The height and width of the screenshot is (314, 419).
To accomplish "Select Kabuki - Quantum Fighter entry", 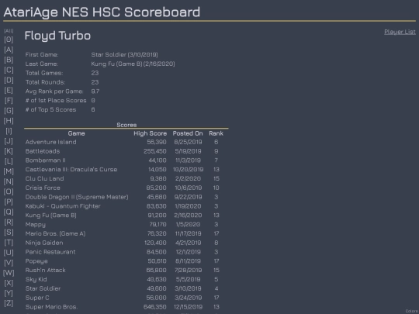I will (x=63, y=206).
